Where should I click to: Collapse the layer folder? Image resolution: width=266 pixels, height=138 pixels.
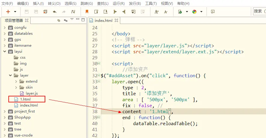(10, 75)
